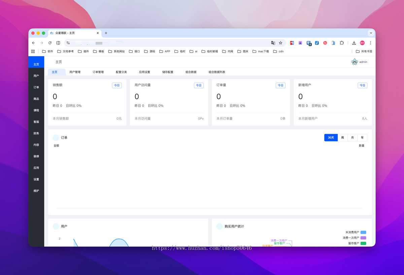Select the 月 order range button
404x275 pixels.
(352, 137)
